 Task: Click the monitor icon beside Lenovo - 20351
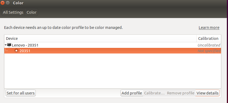coord(9,45)
